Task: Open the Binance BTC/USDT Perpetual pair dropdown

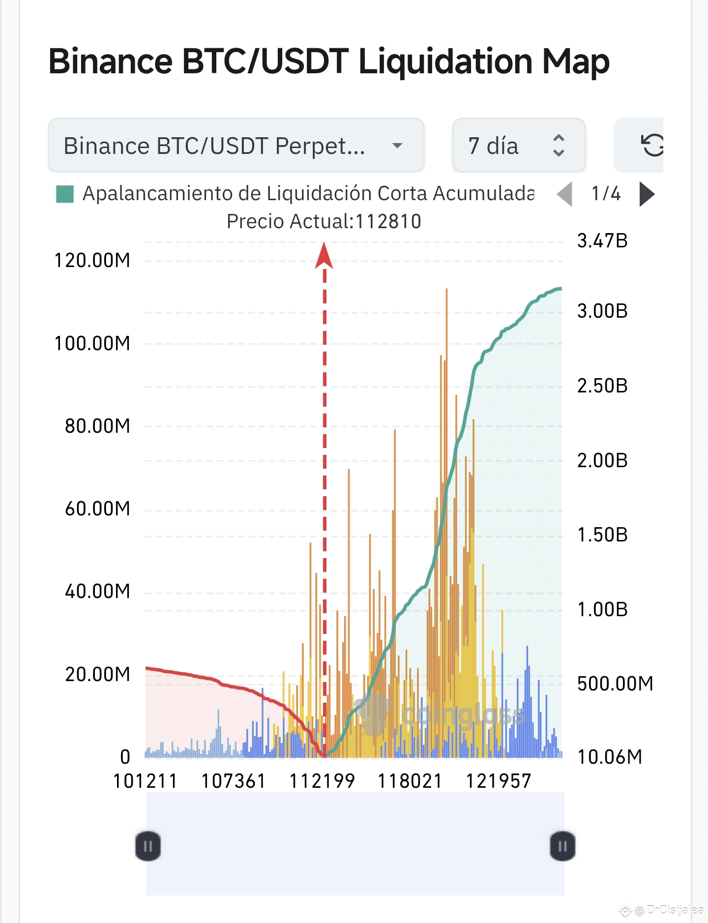Action: click(236, 146)
